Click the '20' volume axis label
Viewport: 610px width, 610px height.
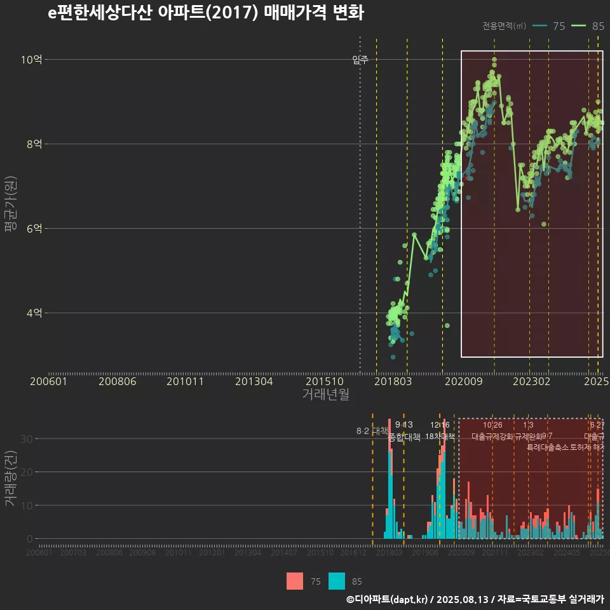pyautogui.click(x=27, y=472)
